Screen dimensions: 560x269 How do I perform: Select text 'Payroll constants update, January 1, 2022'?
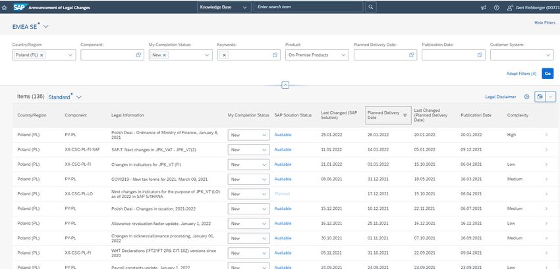[x=151, y=267]
